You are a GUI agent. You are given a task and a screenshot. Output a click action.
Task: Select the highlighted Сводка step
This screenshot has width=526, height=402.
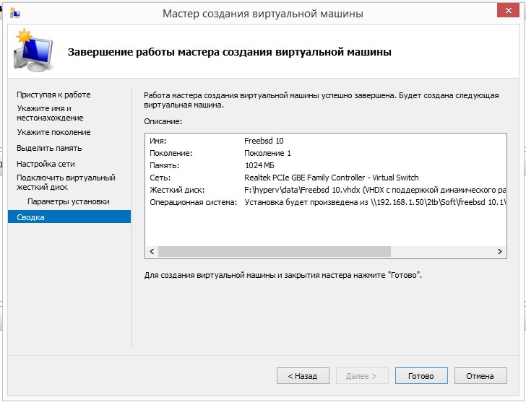(69, 217)
